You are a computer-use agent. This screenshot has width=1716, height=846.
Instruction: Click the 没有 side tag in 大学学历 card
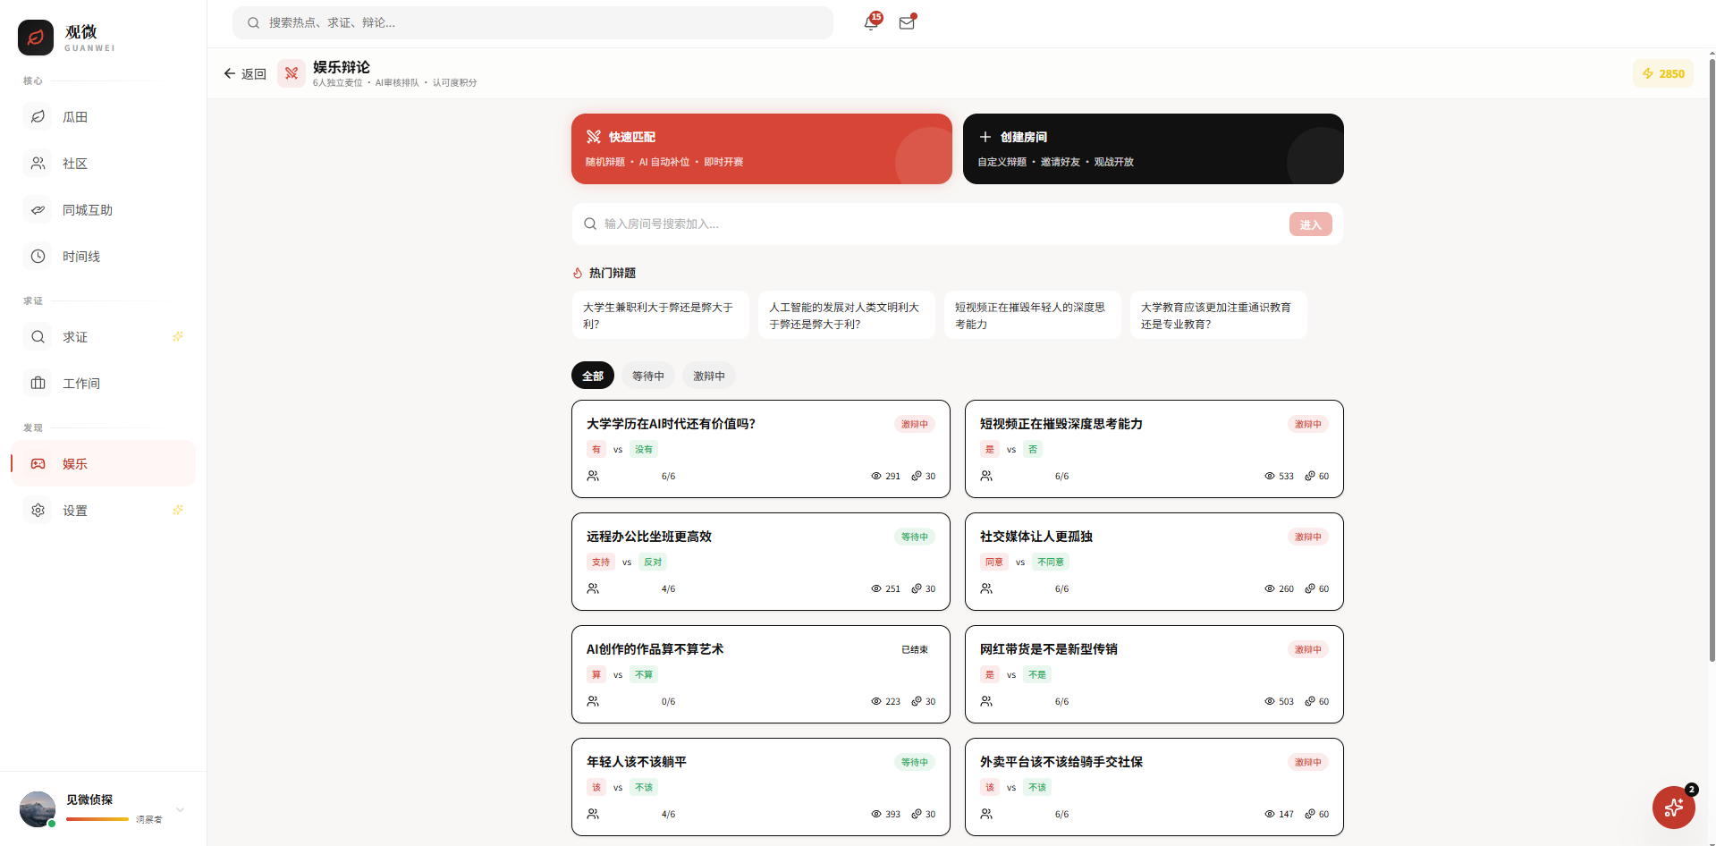tap(644, 449)
